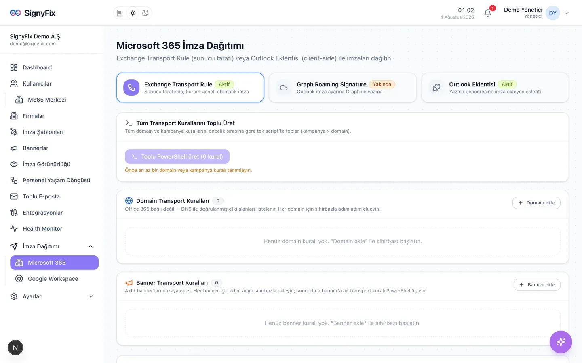This screenshot has height=363, width=582.
Task: Select Outlook Eklentisi card
Action: [495, 88]
